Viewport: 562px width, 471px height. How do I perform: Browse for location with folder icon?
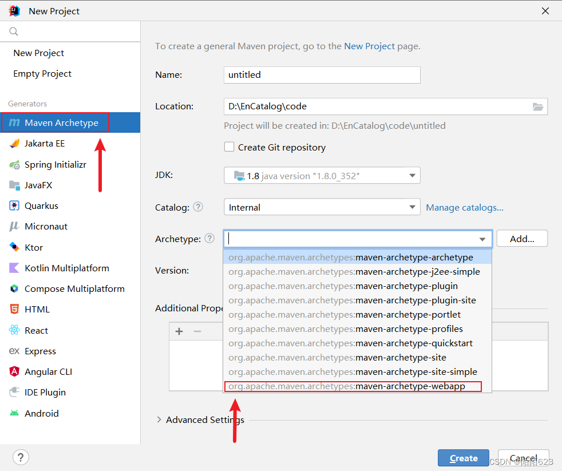tap(537, 106)
